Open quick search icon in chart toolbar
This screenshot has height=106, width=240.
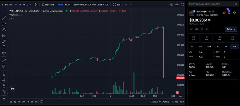[x=171, y=5]
